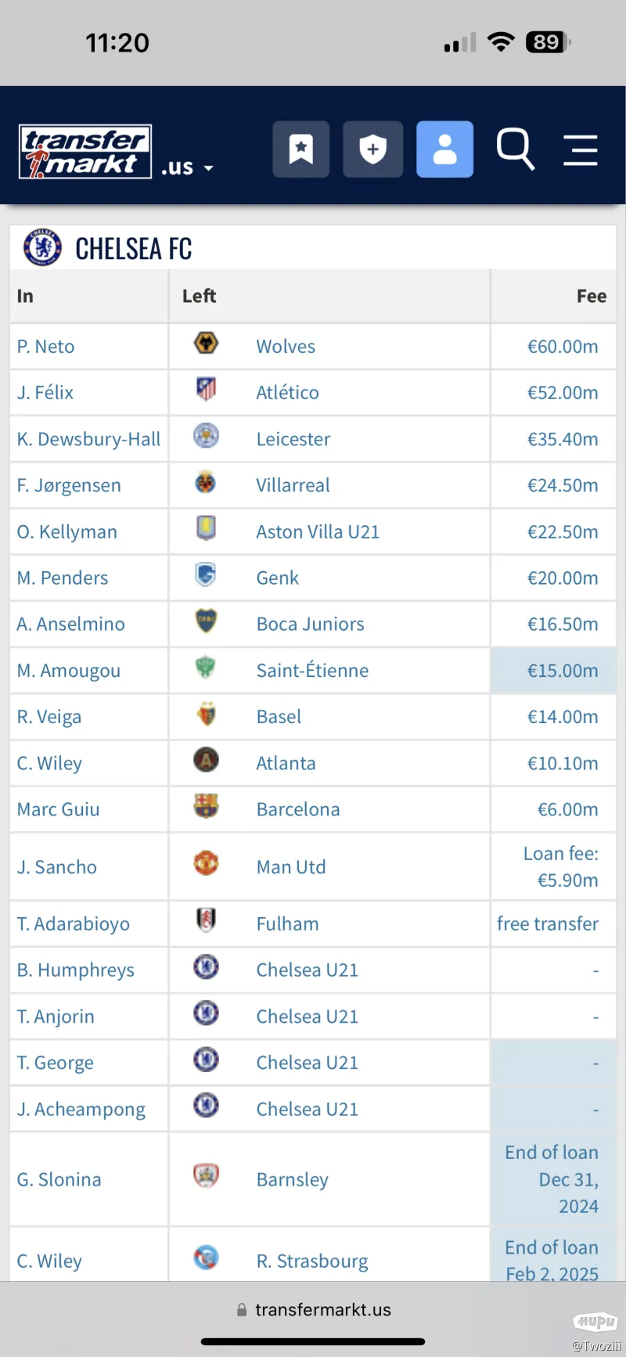The height and width of the screenshot is (1357, 626).
Task: Open the bookmark watchlist icon
Action: 300,149
